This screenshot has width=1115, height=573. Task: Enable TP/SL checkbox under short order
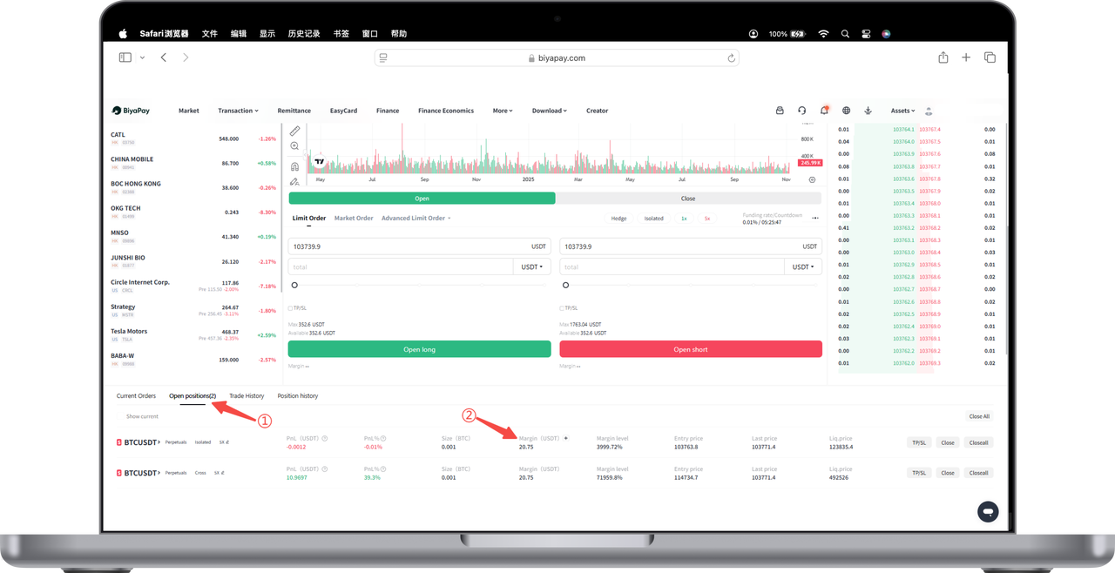click(x=561, y=307)
